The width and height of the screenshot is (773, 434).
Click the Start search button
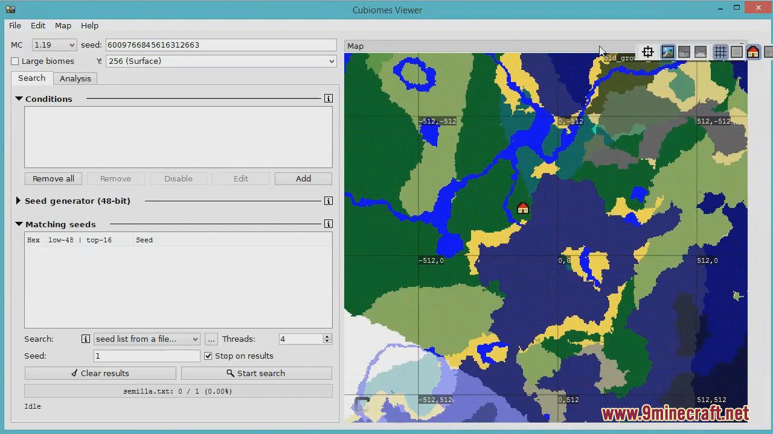(x=257, y=373)
